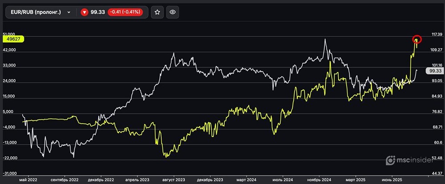445x184 pixels.
Task: Click the 51,000 left axis value
Action: [x=9, y=34]
